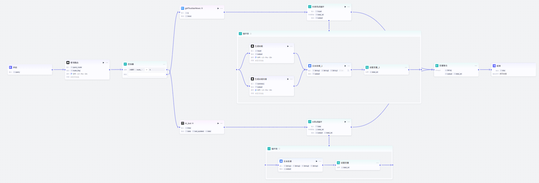The width and height of the screenshot is (539, 183).
Task: Open more options menu on 生成总结内容
Action: pos(292,79)
